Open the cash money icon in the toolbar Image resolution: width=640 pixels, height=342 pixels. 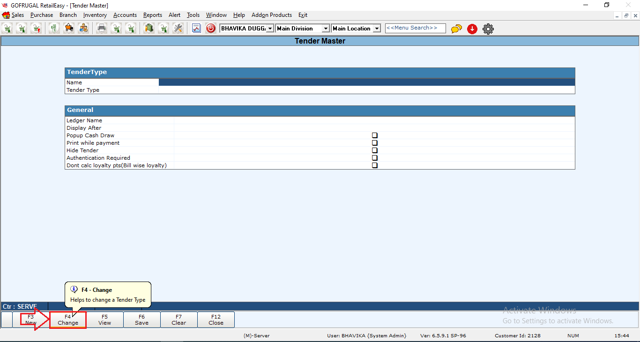(x=54, y=29)
